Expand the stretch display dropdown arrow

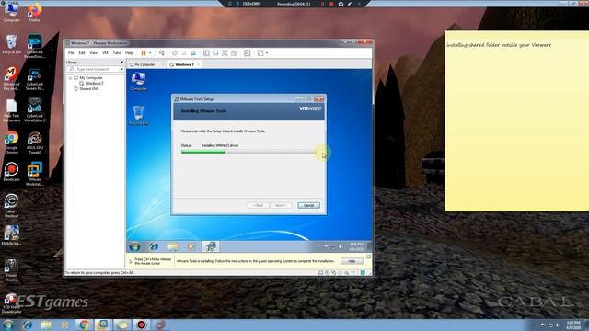click(267, 53)
